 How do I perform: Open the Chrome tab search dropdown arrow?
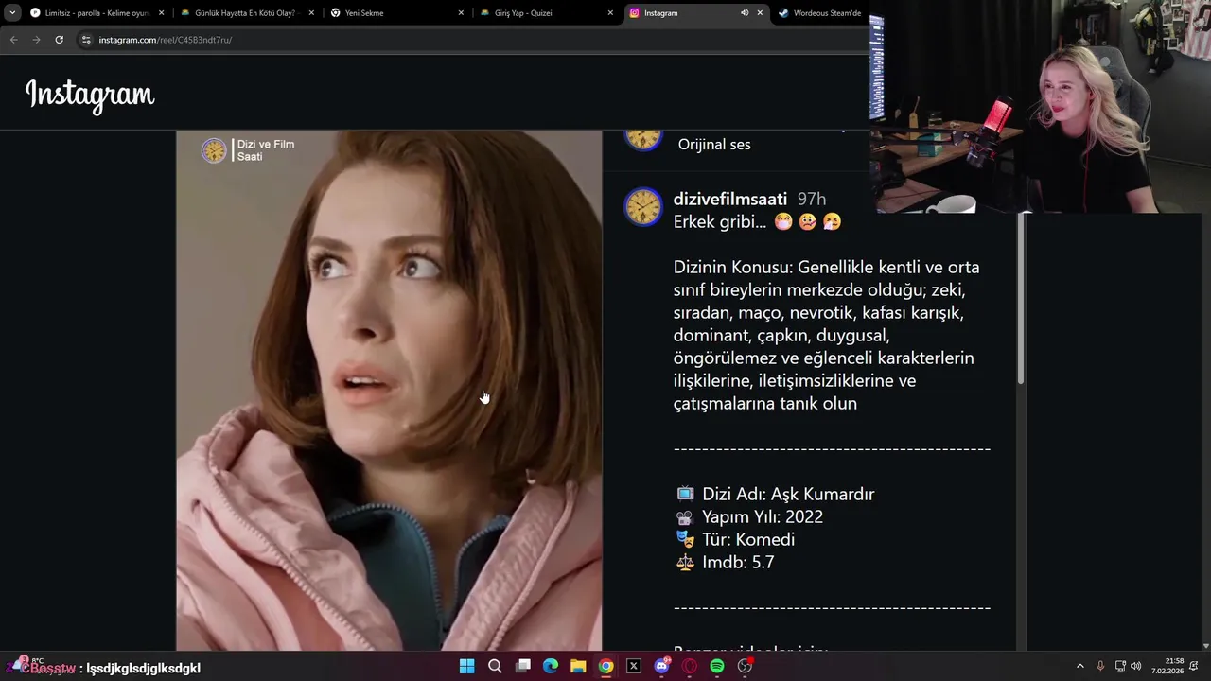(12, 13)
